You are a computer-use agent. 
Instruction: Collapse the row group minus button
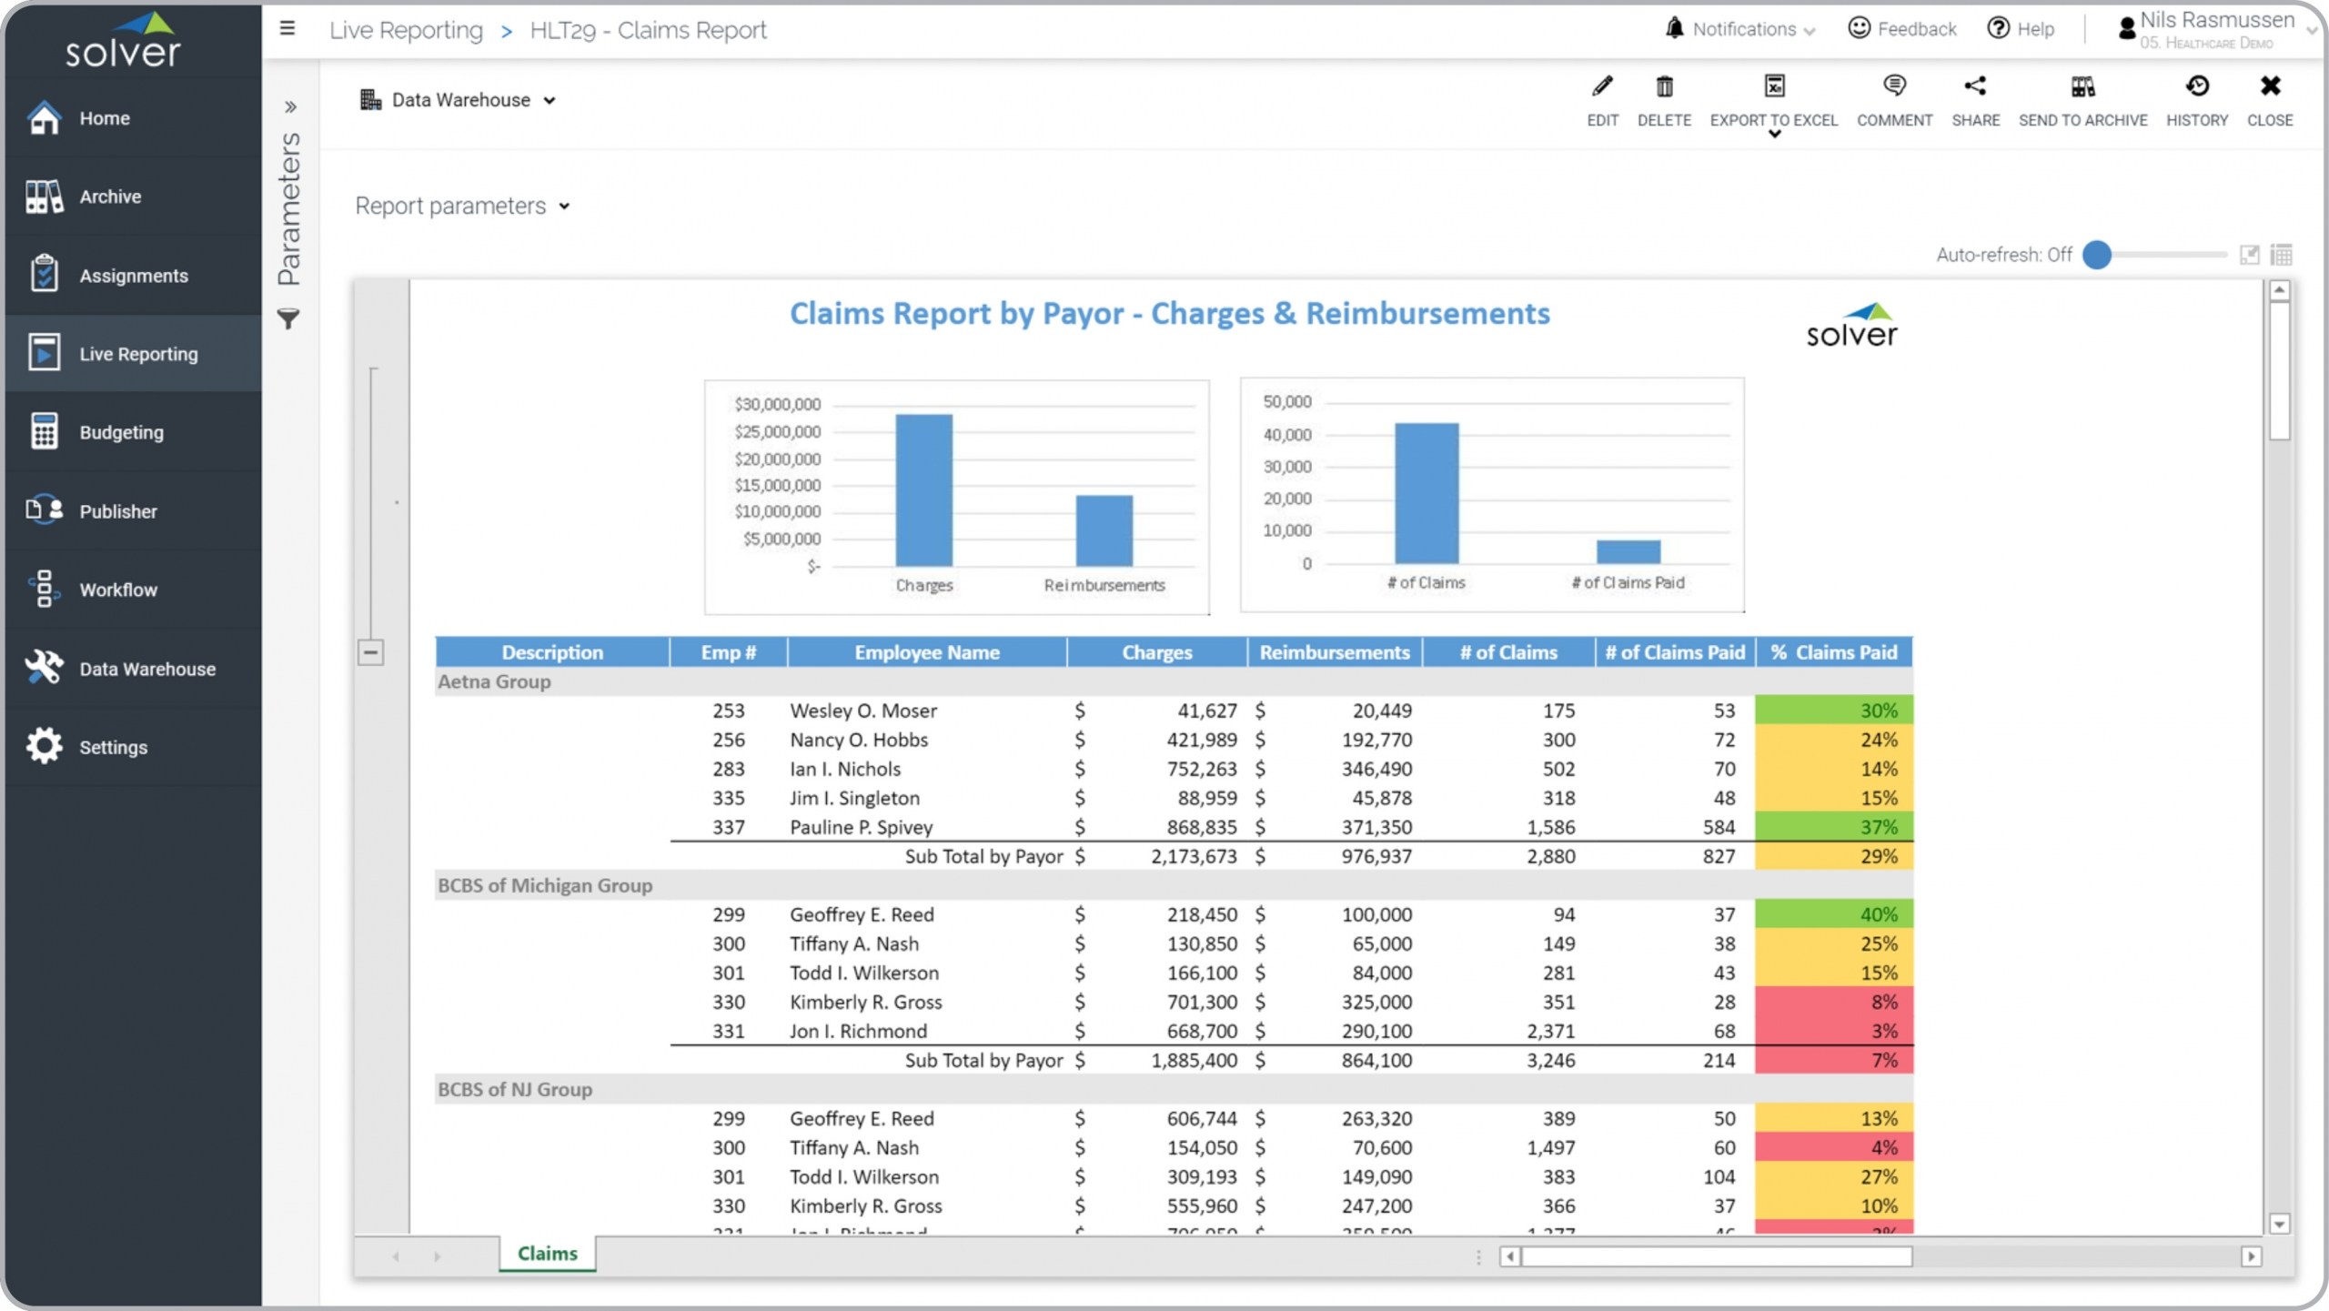(x=370, y=652)
